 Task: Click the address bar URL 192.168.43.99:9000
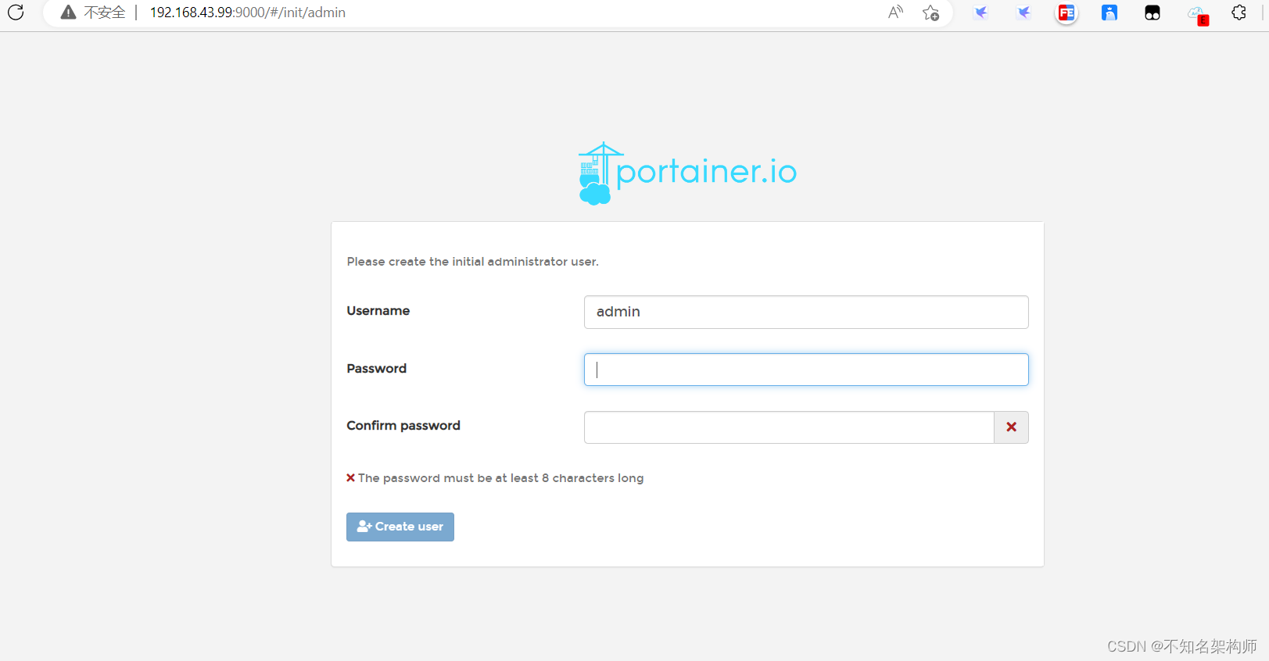[x=248, y=13]
